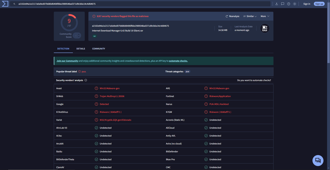Vote using the community score arrows
330x170 pixels.
77,36
